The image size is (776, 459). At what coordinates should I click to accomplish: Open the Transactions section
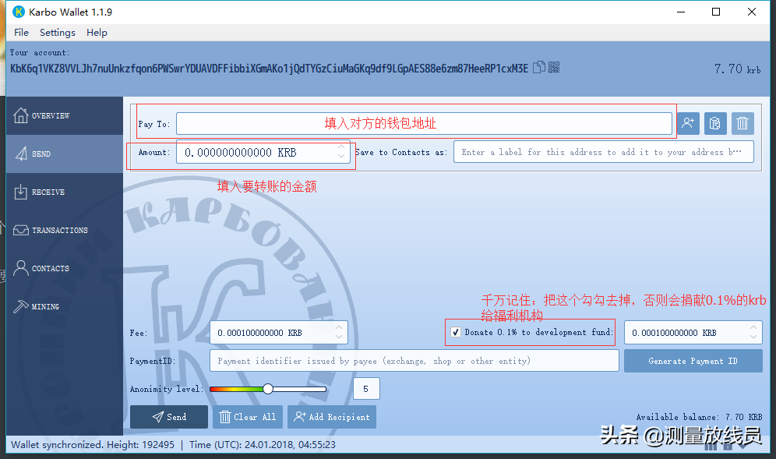pos(65,230)
